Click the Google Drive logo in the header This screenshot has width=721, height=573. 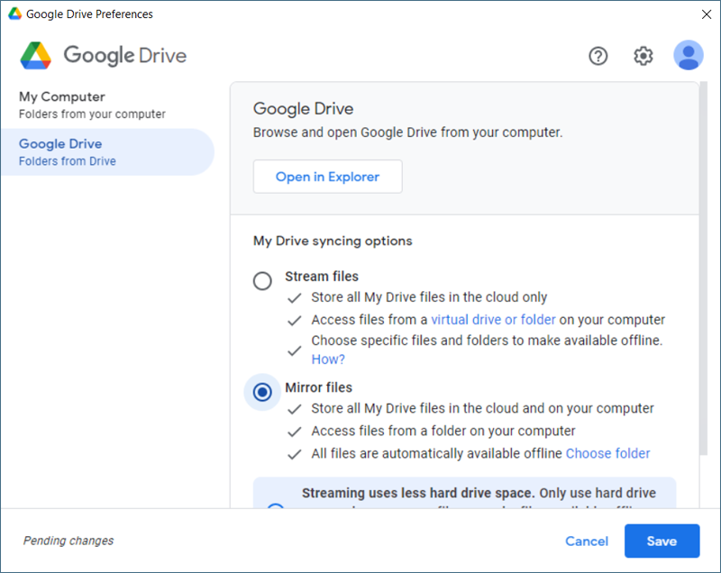[104, 56]
